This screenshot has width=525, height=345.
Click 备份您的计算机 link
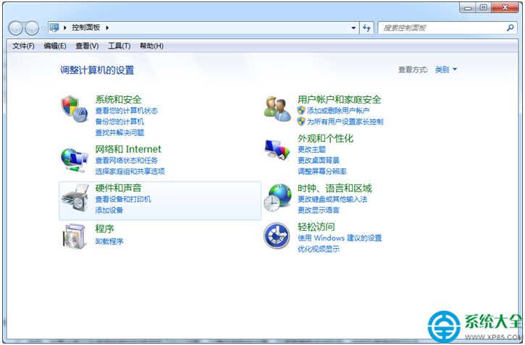pyautogui.click(x=119, y=122)
